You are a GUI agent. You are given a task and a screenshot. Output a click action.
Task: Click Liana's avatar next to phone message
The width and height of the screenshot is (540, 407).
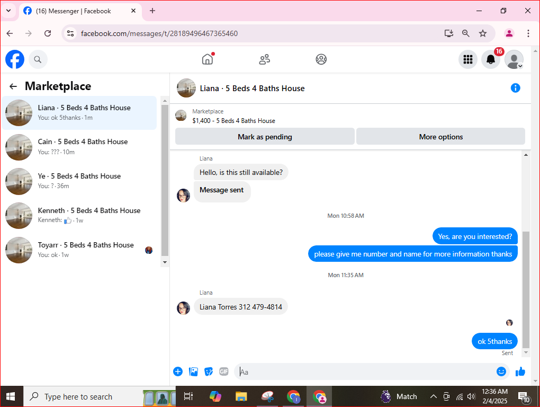[x=183, y=308]
